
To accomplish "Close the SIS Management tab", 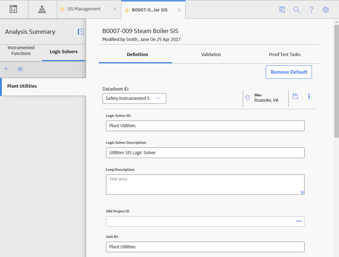I will point(115,9).
